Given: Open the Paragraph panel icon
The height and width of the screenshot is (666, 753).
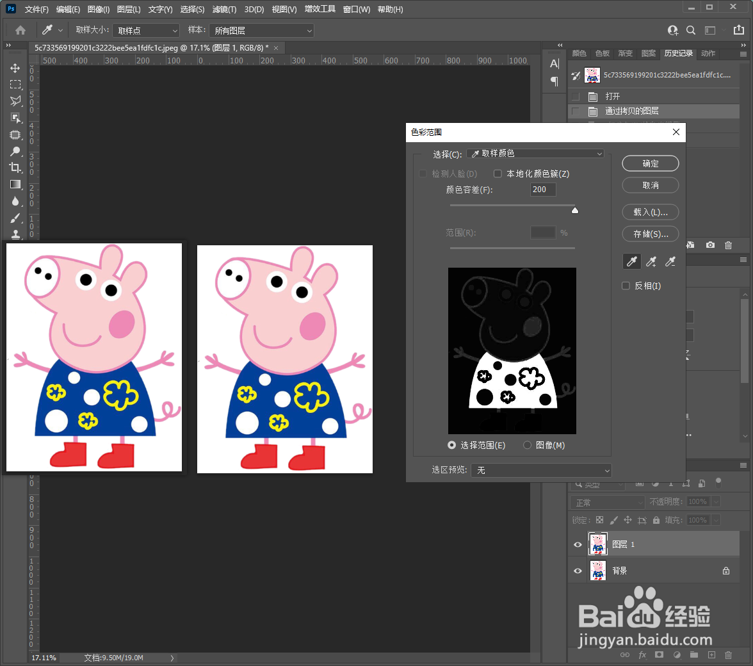Looking at the screenshot, I should pos(555,81).
